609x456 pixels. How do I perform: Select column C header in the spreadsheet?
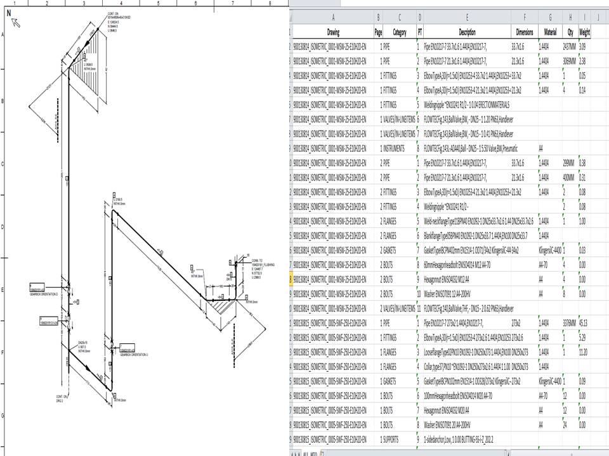tap(399, 18)
